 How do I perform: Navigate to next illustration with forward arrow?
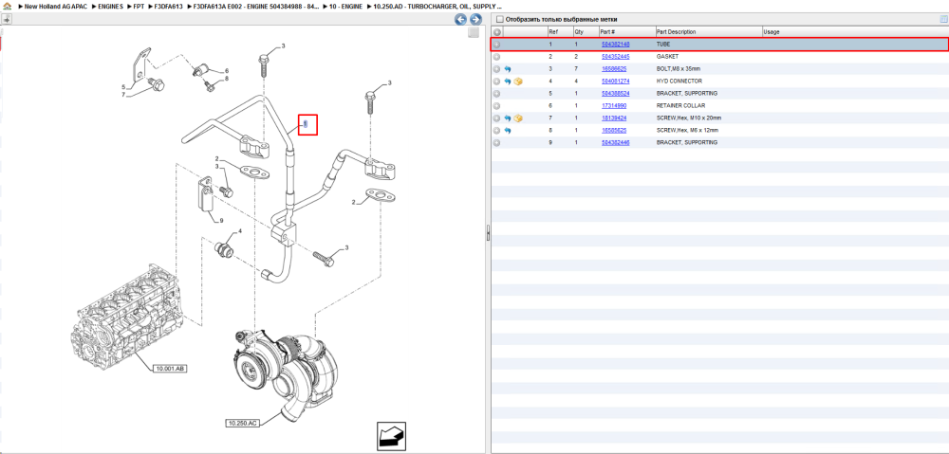(x=475, y=19)
